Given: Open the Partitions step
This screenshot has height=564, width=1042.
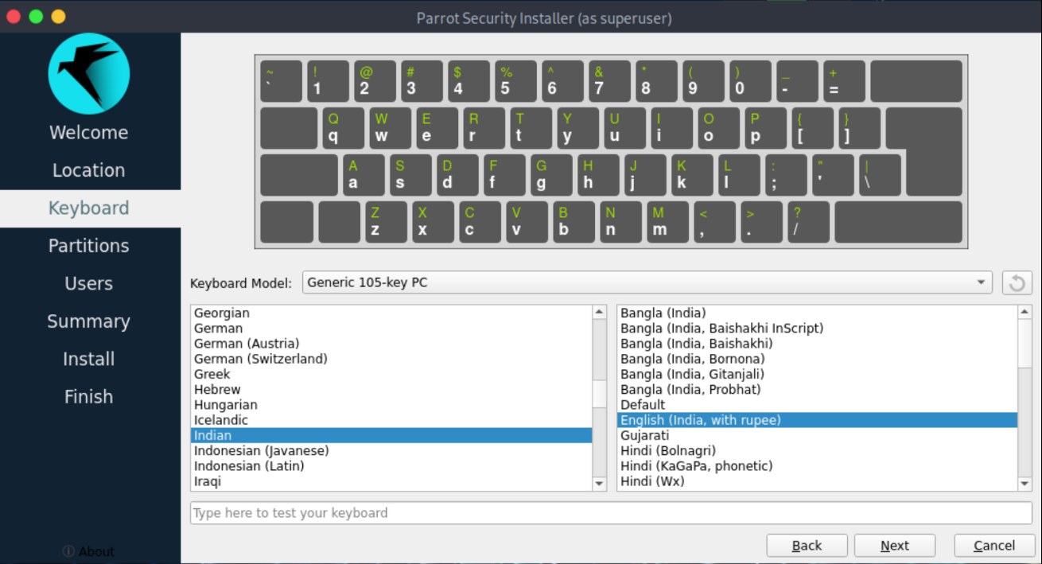Looking at the screenshot, I should tap(88, 246).
